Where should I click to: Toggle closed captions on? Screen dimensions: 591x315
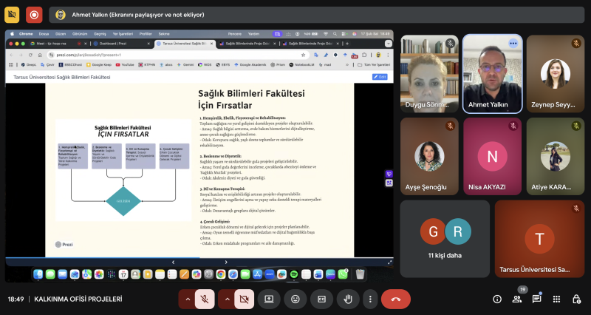click(321, 299)
